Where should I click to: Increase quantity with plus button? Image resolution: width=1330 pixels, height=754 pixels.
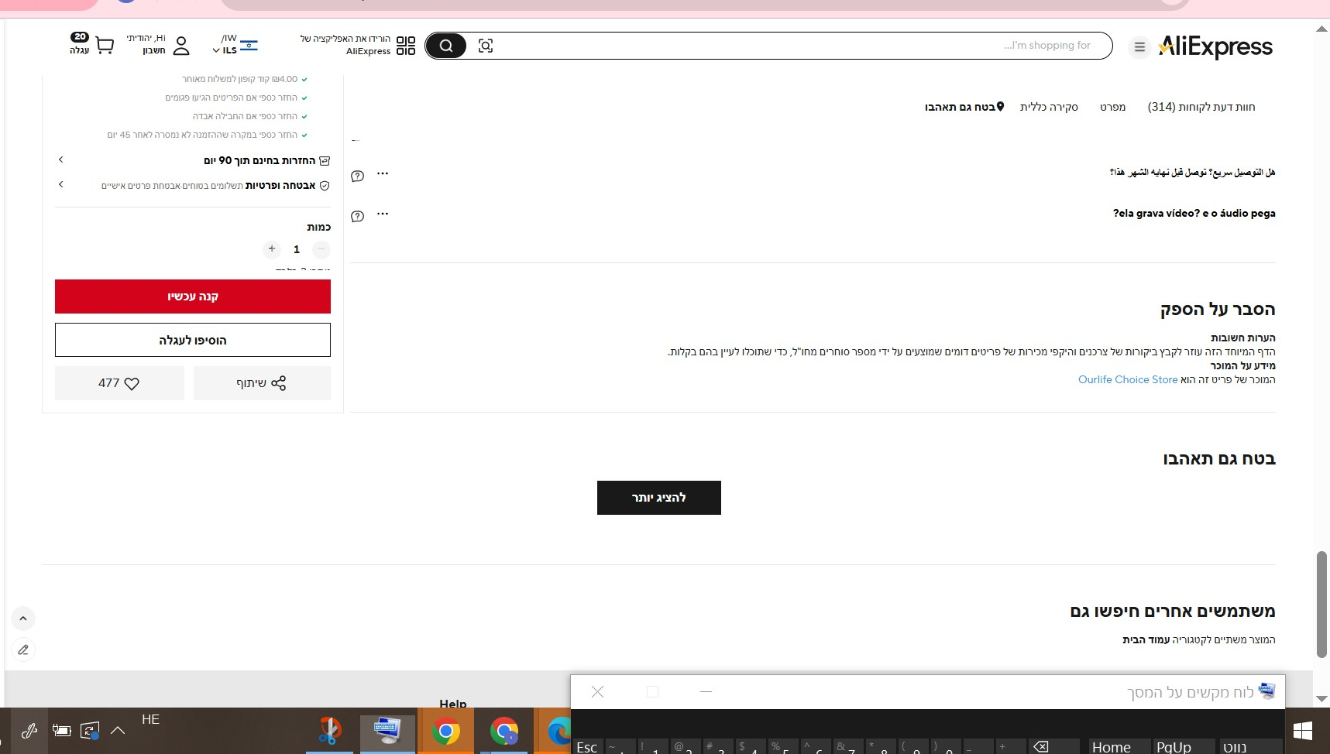click(272, 249)
